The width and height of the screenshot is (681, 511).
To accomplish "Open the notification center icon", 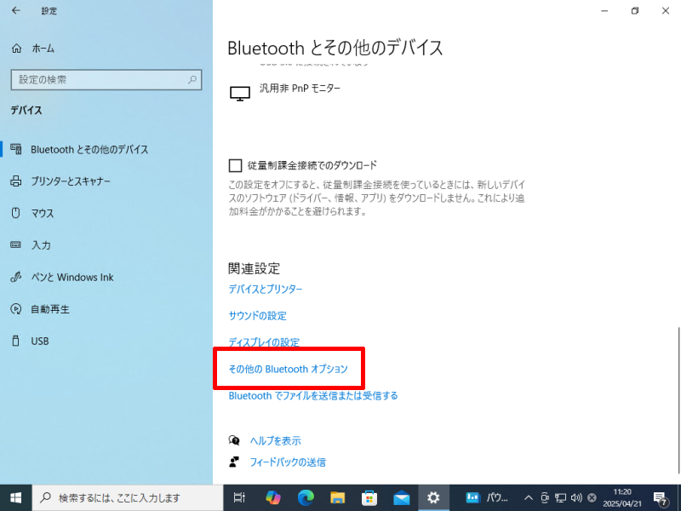I will point(660,498).
